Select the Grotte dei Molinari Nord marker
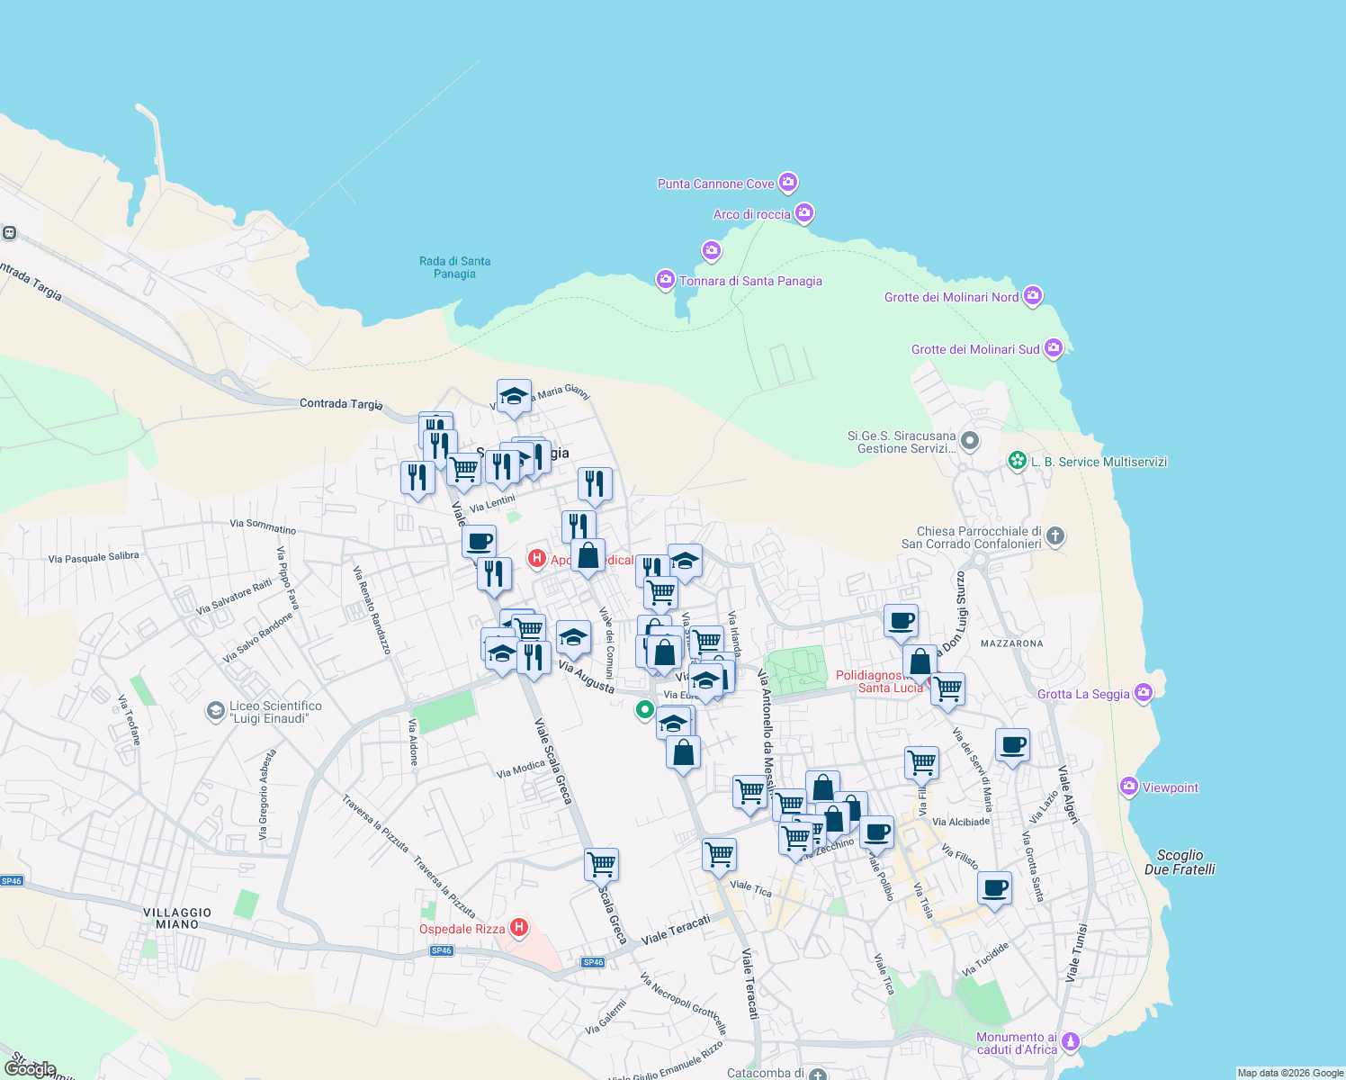This screenshot has height=1080, width=1346. coord(1033,296)
